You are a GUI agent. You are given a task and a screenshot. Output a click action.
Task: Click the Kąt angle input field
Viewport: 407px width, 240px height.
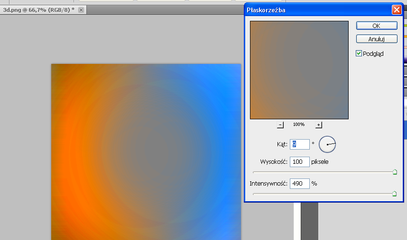tap(299, 144)
